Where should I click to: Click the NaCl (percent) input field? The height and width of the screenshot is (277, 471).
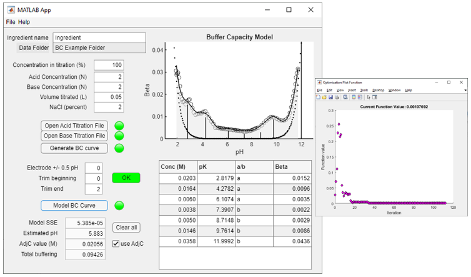point(109,108)
